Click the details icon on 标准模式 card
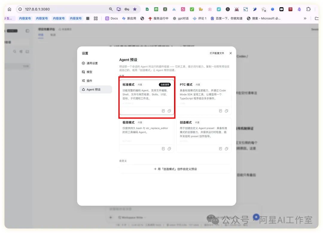The image size is (323, 233). 163,111
